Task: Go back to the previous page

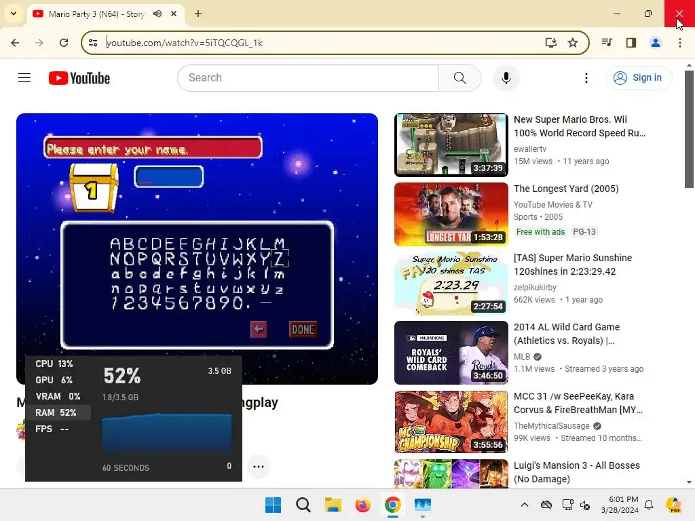Action: click(x=15, y=43)
